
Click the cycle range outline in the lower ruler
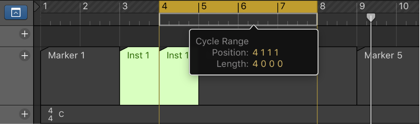(x=238, y=20)
